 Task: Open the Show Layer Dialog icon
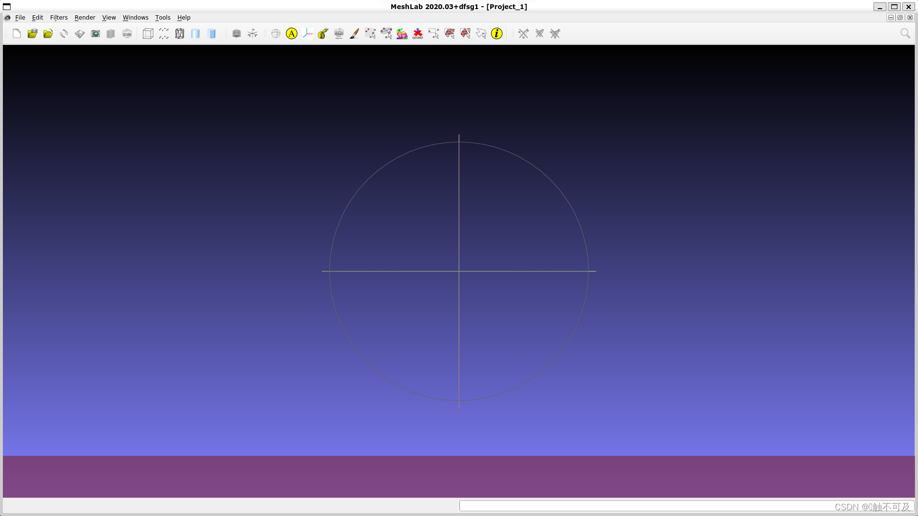click(111, 33)
